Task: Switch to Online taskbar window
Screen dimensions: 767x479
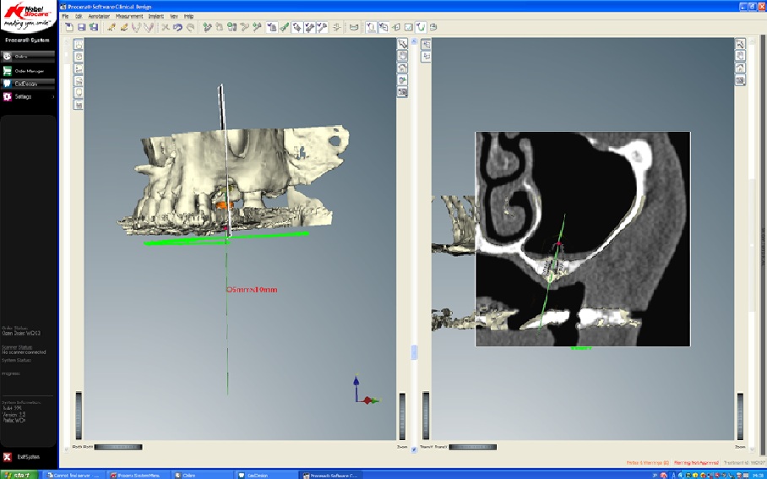Action: tap(203, 475)
